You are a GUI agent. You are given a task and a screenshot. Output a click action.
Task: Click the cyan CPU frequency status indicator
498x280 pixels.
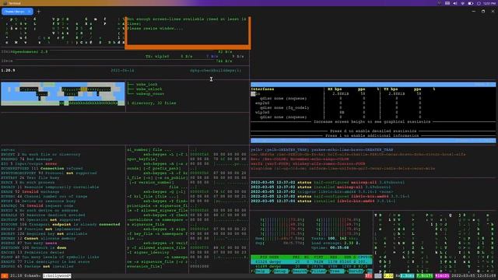click(407, 276)
